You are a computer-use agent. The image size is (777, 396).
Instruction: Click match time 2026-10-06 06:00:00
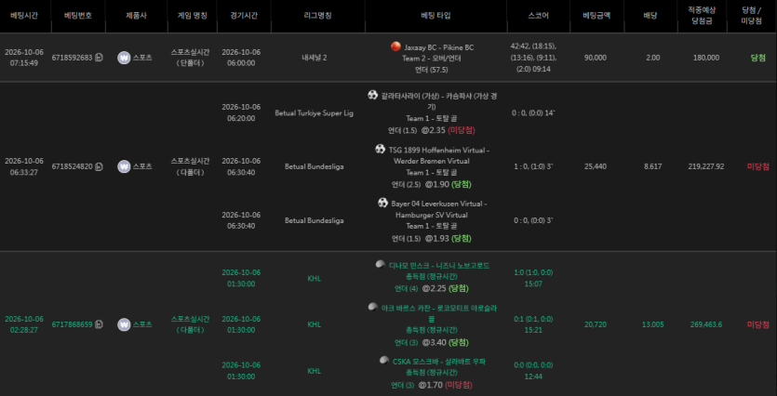click(241, 58)
